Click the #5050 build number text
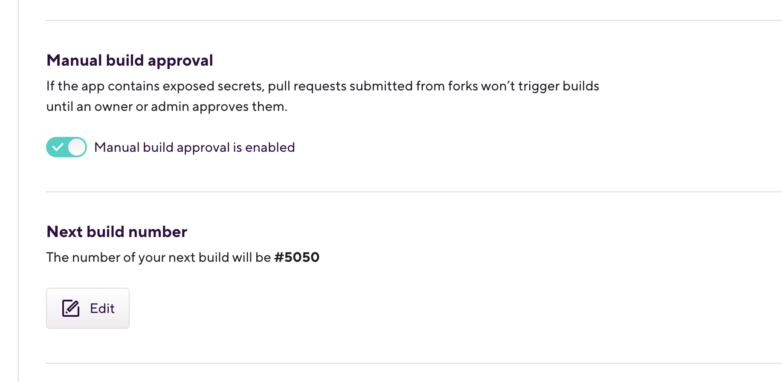This screenshot has width=782, height=382. [297, 257]
